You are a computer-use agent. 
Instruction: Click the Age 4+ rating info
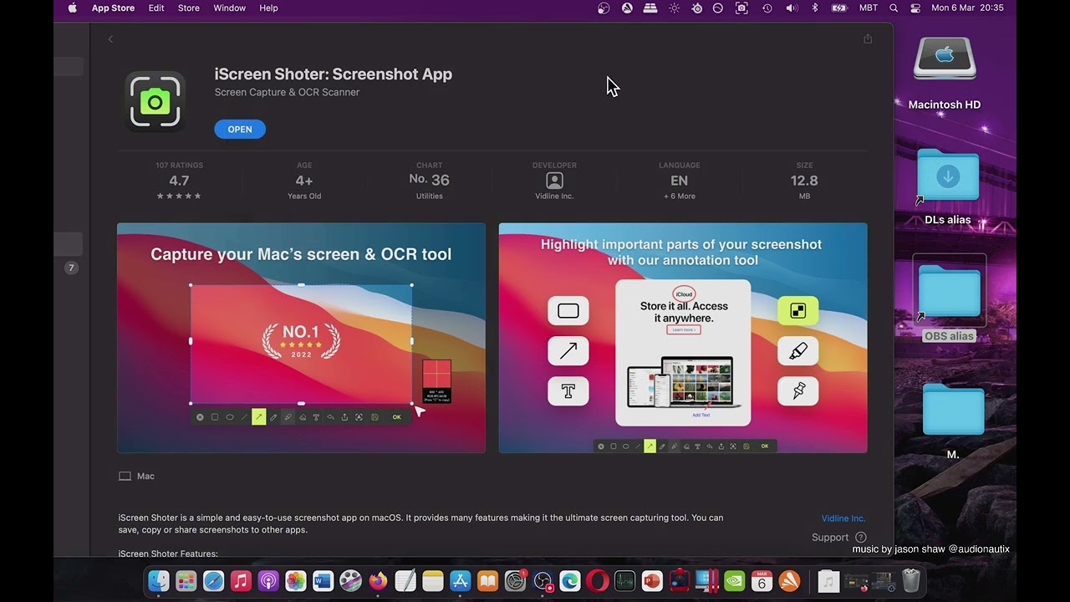point(304,181)
